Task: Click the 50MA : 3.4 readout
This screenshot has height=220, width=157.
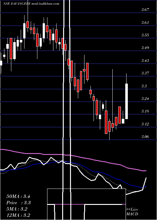Action: coord(18,196)
